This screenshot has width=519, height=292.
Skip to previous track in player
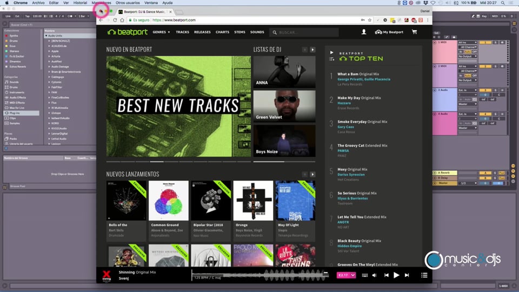coord(386,275)
